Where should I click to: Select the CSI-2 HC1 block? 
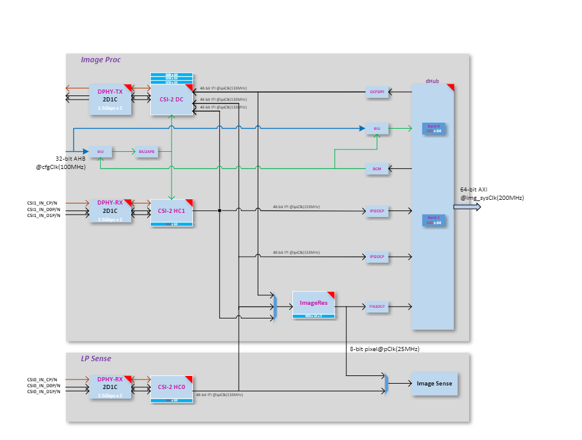pos(172,211)
